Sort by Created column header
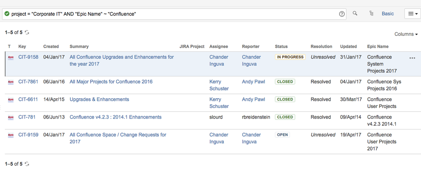421x175 pixels. [51, 46]
